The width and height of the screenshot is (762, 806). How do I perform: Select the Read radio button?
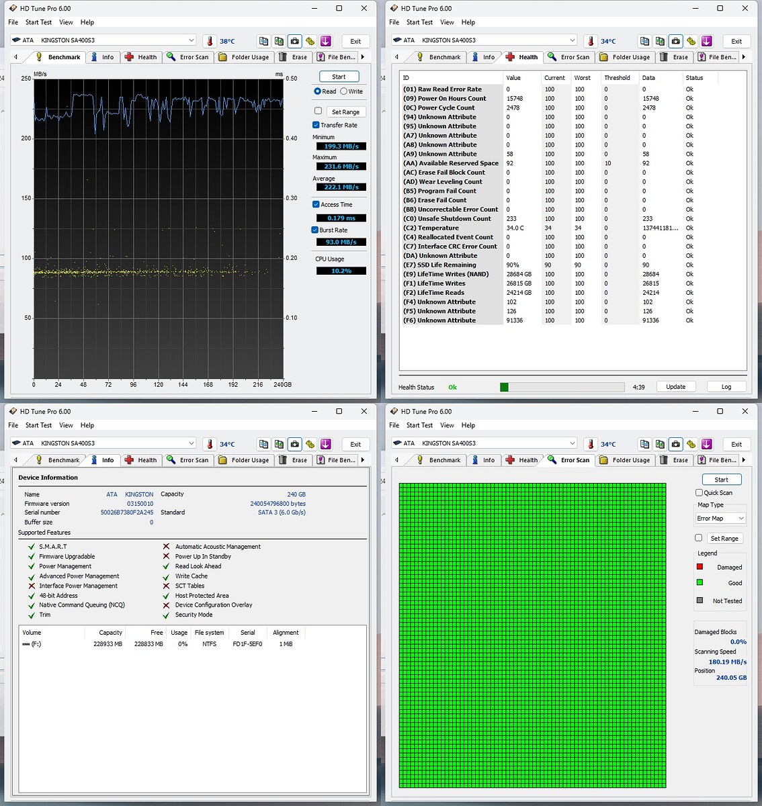point(317,91)
